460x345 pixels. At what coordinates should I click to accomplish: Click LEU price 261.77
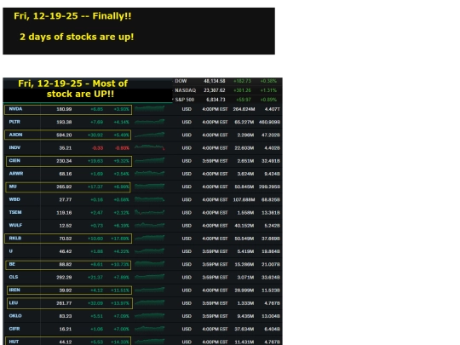coord(64,303)
